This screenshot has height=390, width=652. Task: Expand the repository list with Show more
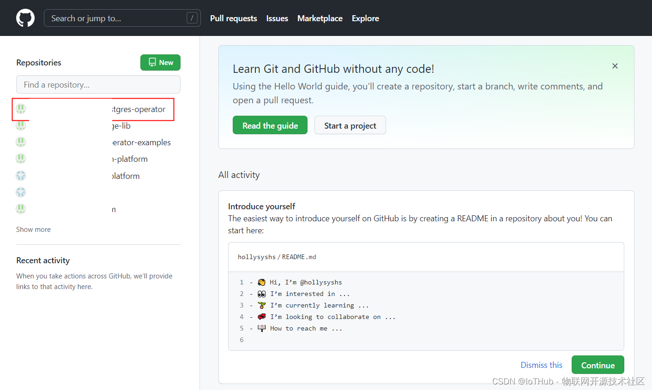(33, 229)
